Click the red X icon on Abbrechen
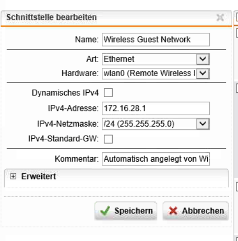 pos(173,211)
